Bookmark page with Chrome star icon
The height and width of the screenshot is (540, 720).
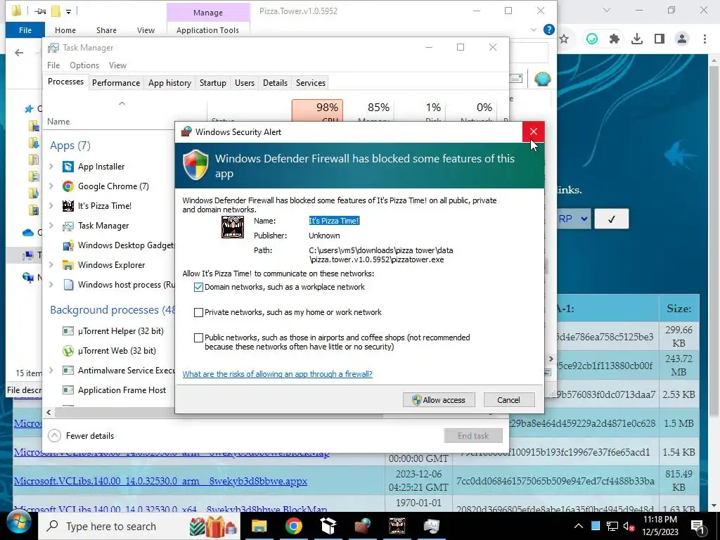564,39
